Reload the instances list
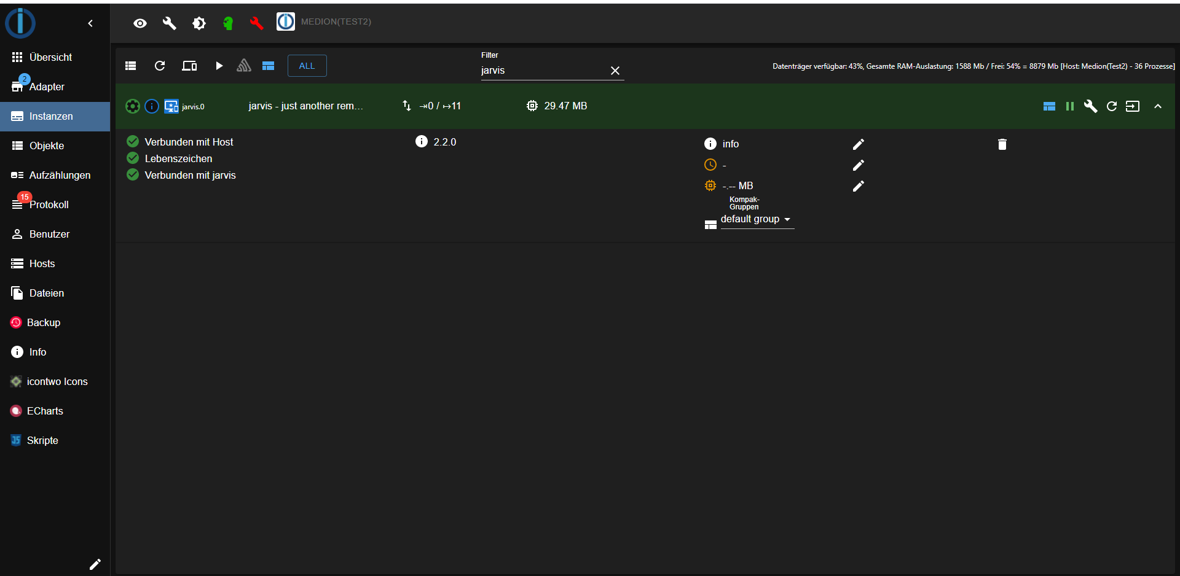 coord(160,66)
